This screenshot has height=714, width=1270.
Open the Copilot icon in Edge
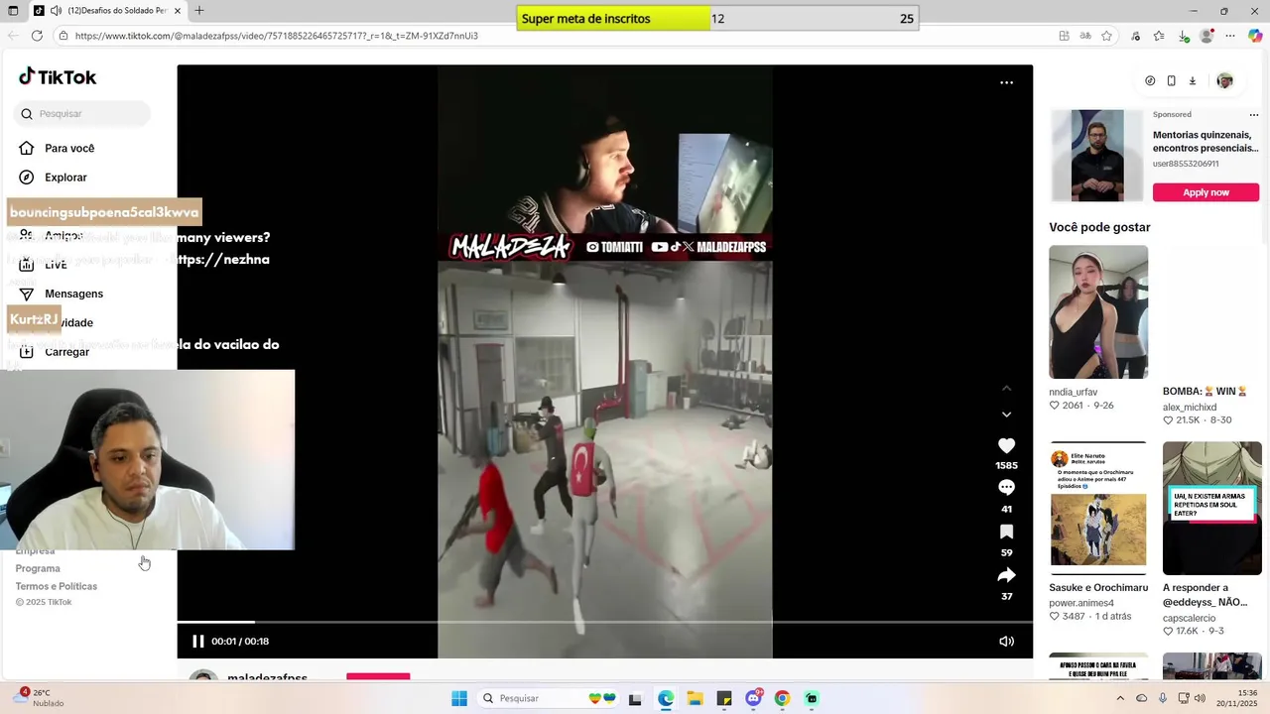click(x=1255, y=36)
